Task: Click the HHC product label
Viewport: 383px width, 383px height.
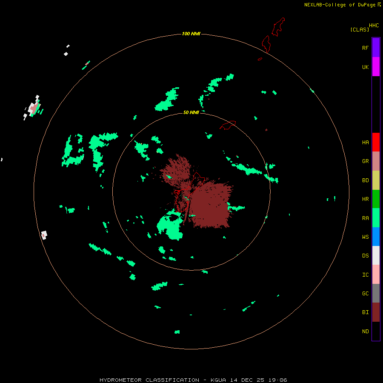Action: 374,26
